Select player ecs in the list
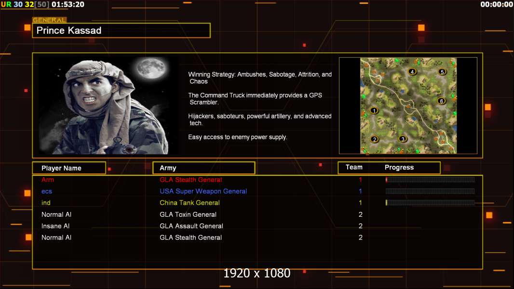The height and width of the screenshot is (289, 514). tap(47, 191)
